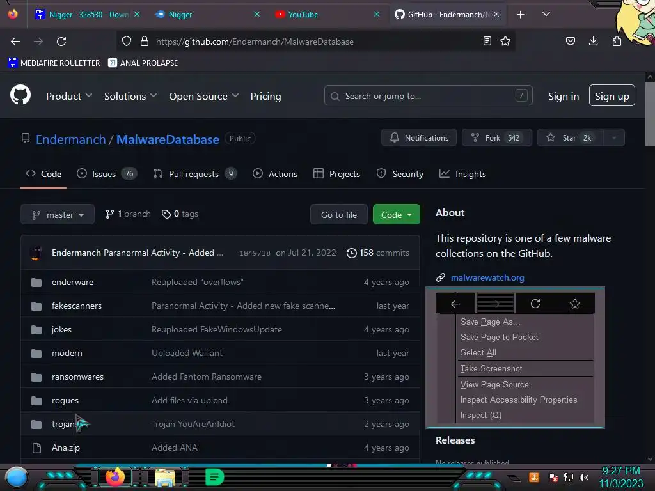Expand the Product menu
Viewport: 655px width, 491px height.
point(69,96)
